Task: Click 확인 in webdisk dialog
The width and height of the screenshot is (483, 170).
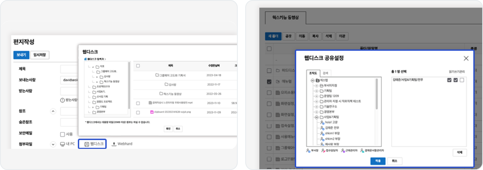Action: 168,129
